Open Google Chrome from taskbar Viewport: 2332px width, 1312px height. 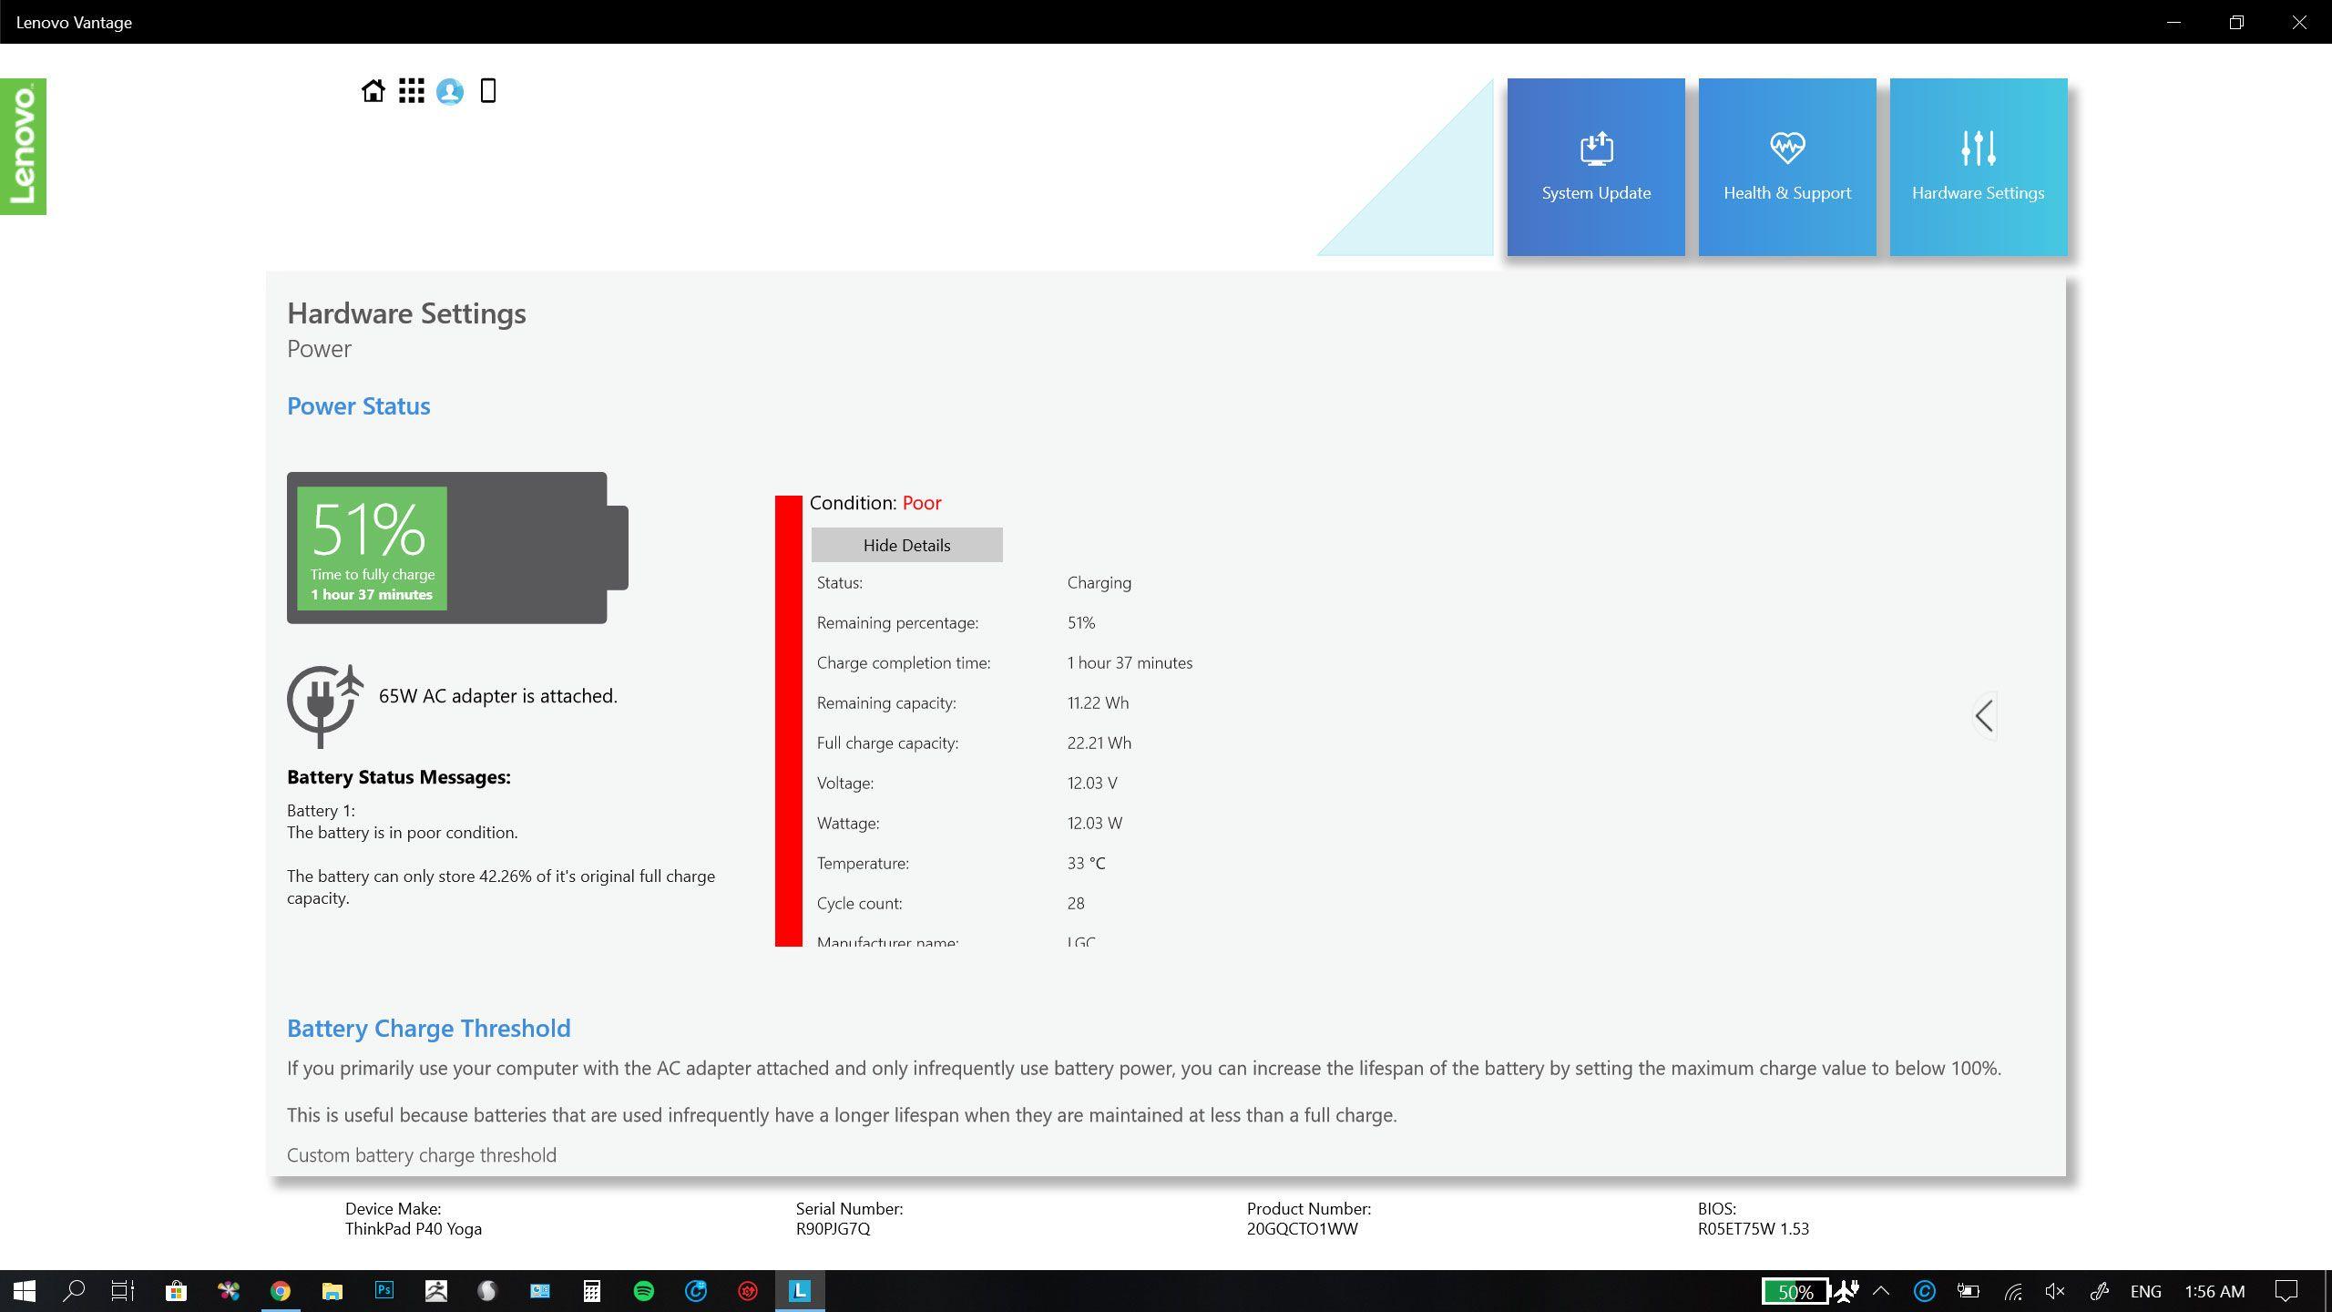(281, 1291)
